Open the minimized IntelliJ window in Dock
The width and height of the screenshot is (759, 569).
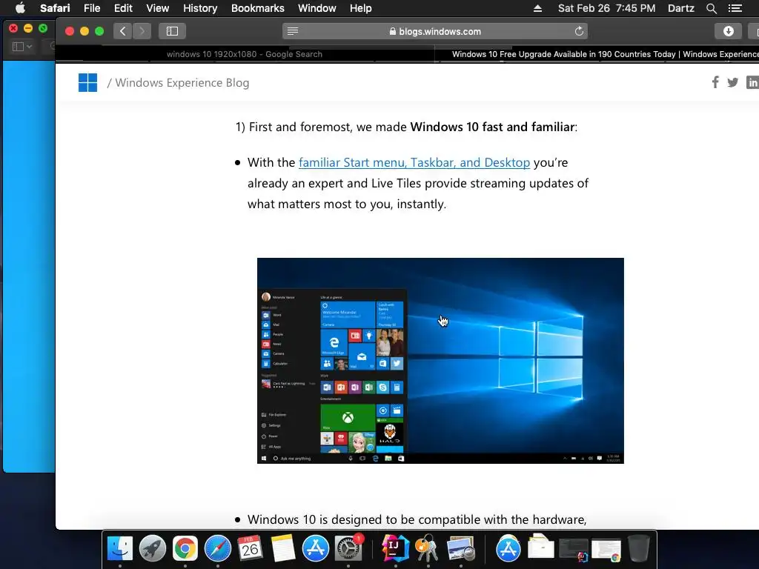[574, 550]
